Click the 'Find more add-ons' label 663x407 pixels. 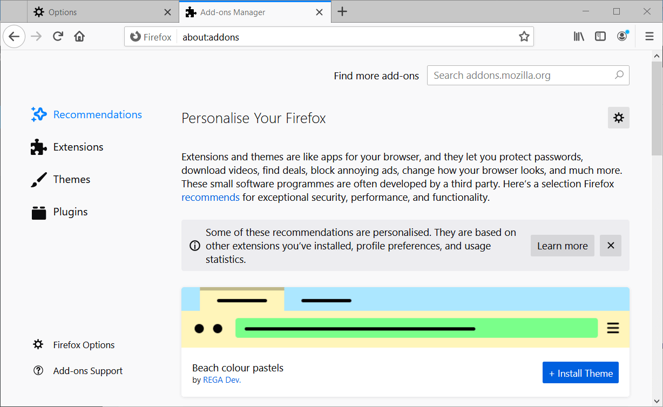[376, 76]
